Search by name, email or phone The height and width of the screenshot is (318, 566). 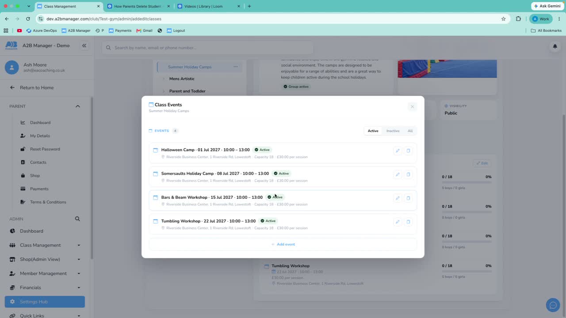point(208,48)
